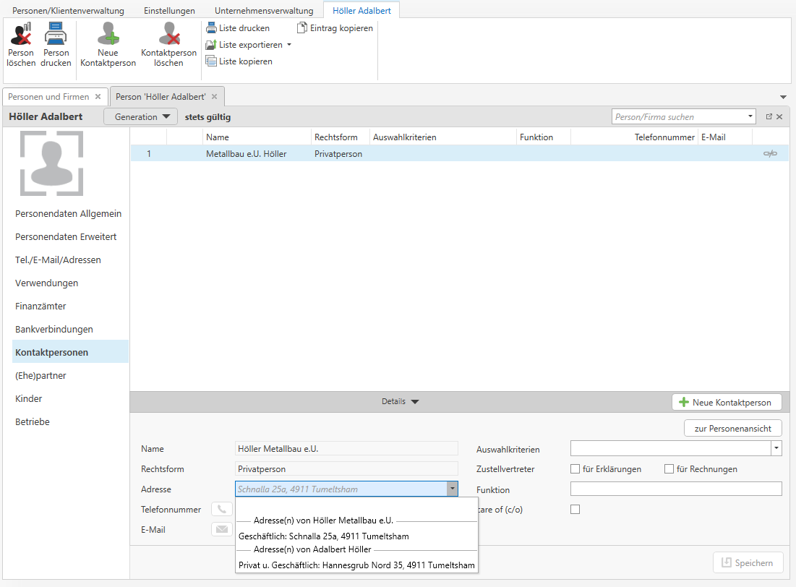Image resolution: width=796 pixels, height=587 pixels.
Task: Tick the für Rechnungen checkbox
Action: [669, 469]
